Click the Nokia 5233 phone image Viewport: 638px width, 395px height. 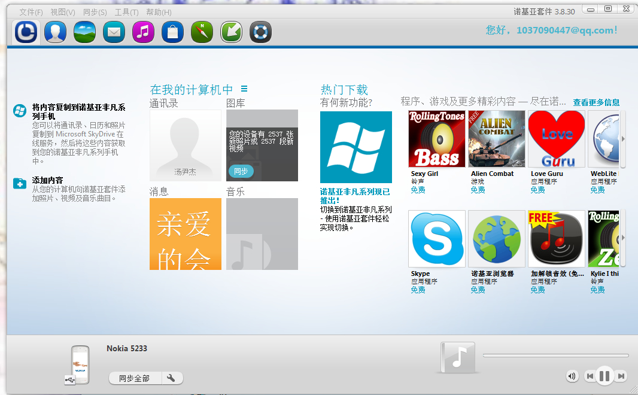pos(80,364)
